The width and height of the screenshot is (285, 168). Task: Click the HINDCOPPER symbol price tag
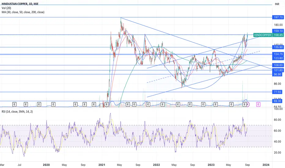(262, 35)
